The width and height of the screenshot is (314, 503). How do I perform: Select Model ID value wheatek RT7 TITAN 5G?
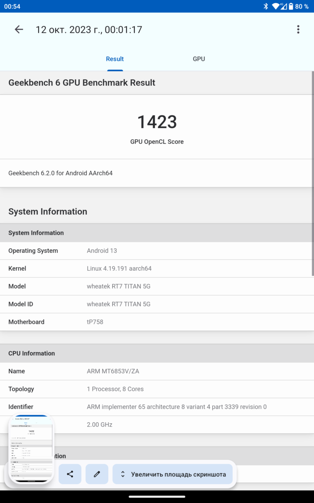point(119,304)
